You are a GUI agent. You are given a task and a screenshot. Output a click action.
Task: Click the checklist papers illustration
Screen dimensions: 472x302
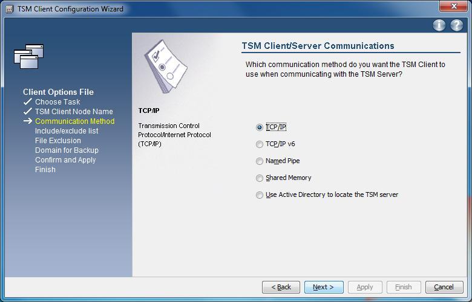[x=165, y=65]
